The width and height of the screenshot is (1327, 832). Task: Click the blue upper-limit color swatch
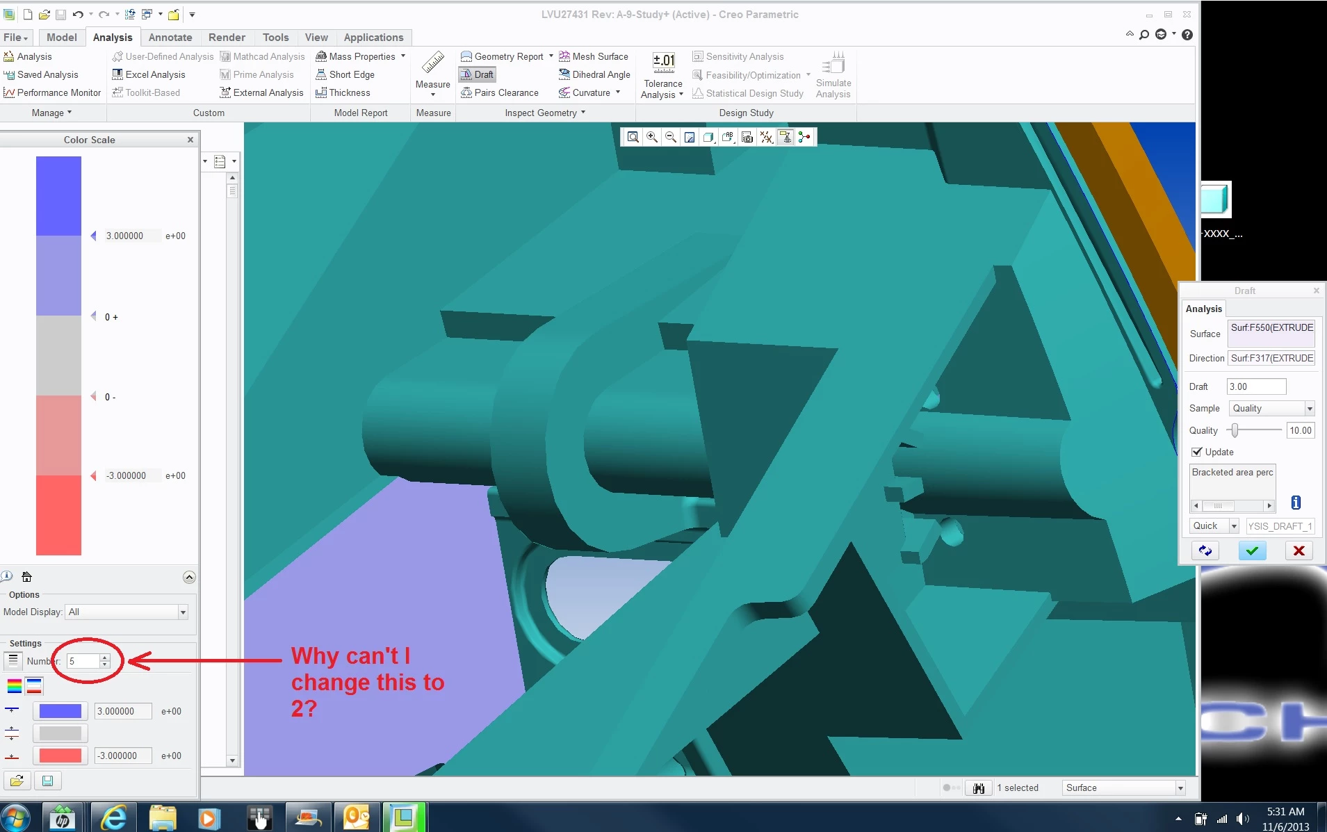[x=60, y=711]
